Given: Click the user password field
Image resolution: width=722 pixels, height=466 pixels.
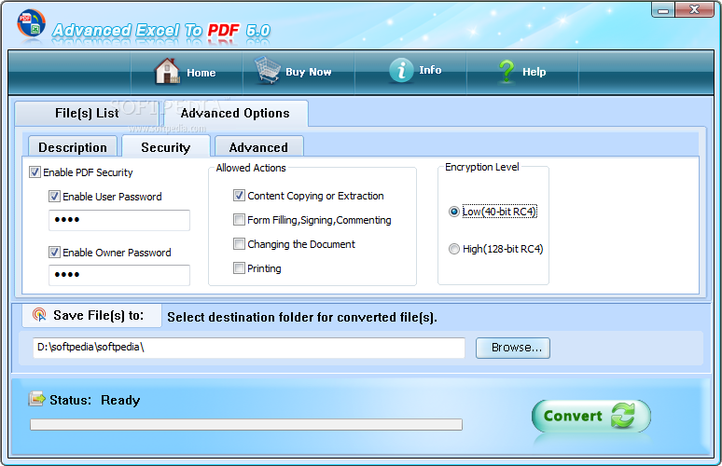Looking at the screenshot, I should [119, 220].
